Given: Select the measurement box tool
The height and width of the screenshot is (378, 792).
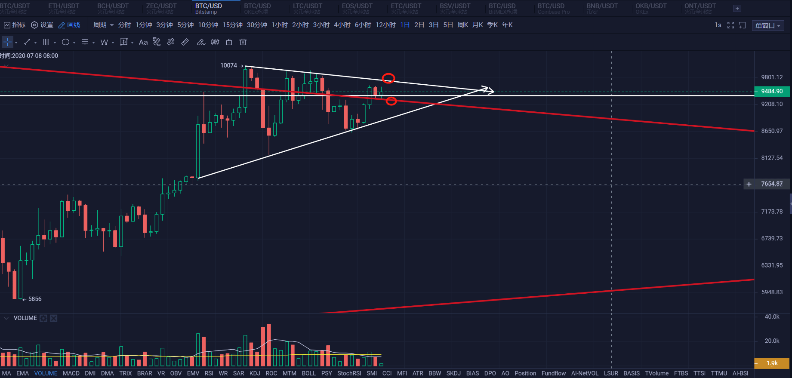Looking at the screenshot, I should [124, 42].
